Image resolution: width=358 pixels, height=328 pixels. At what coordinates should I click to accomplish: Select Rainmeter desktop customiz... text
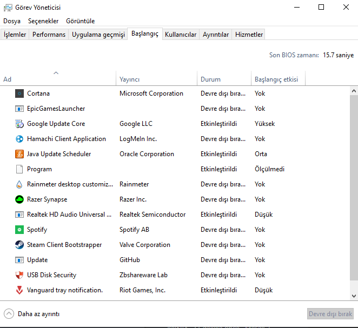(70, 184)
